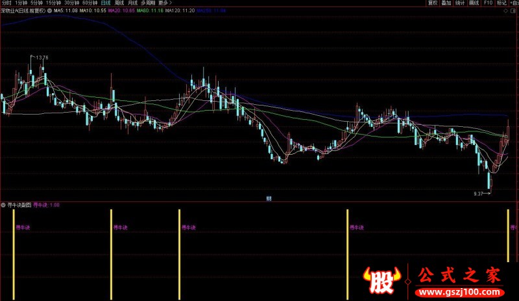Switch to the 周线 weekly chart

(119, 3)
